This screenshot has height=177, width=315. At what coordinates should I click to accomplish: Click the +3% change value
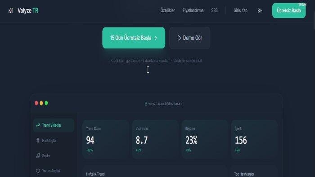click(x=188, y=150)
